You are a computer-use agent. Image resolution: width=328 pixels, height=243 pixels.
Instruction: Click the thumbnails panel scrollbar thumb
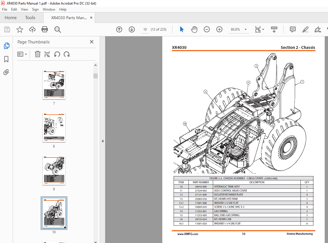[x=95, y=76]
